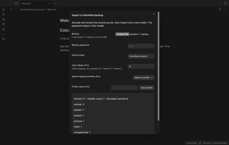This screenshot has width=229, height=145.
Task: Open today's daily note calendar icon
Action: click(4, 24)
